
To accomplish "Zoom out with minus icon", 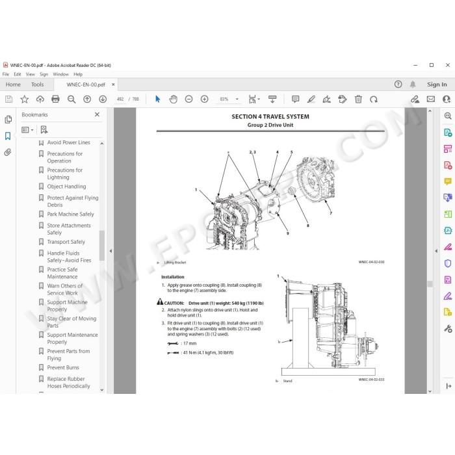I will 188,99.
